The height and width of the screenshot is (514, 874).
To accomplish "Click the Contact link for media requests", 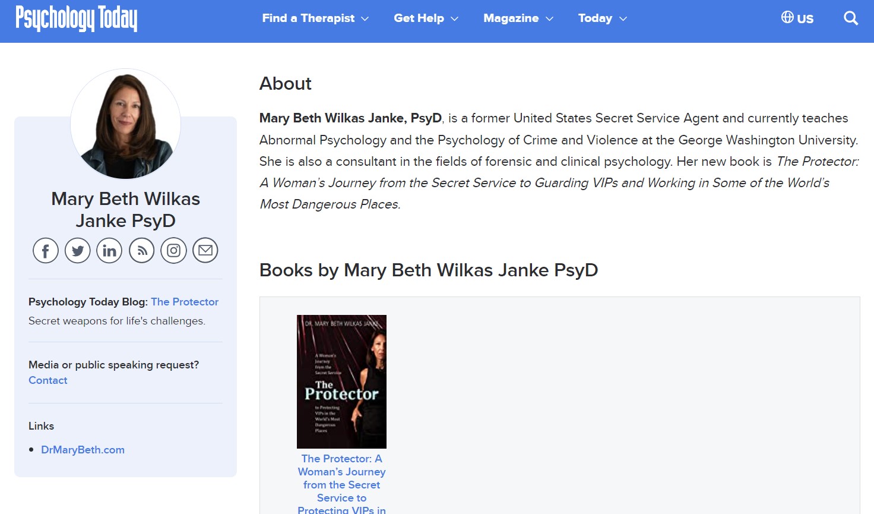I will click(48, 380).
